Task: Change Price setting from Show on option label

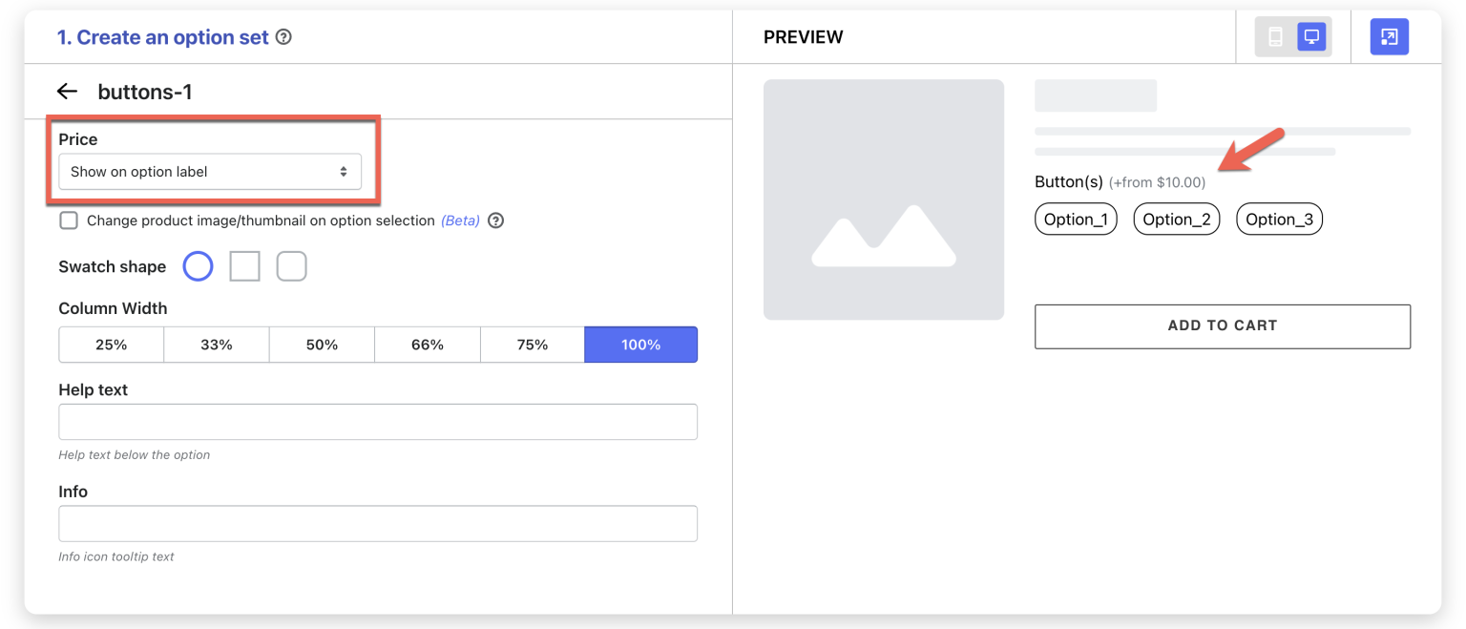Action: coord(210,171)
